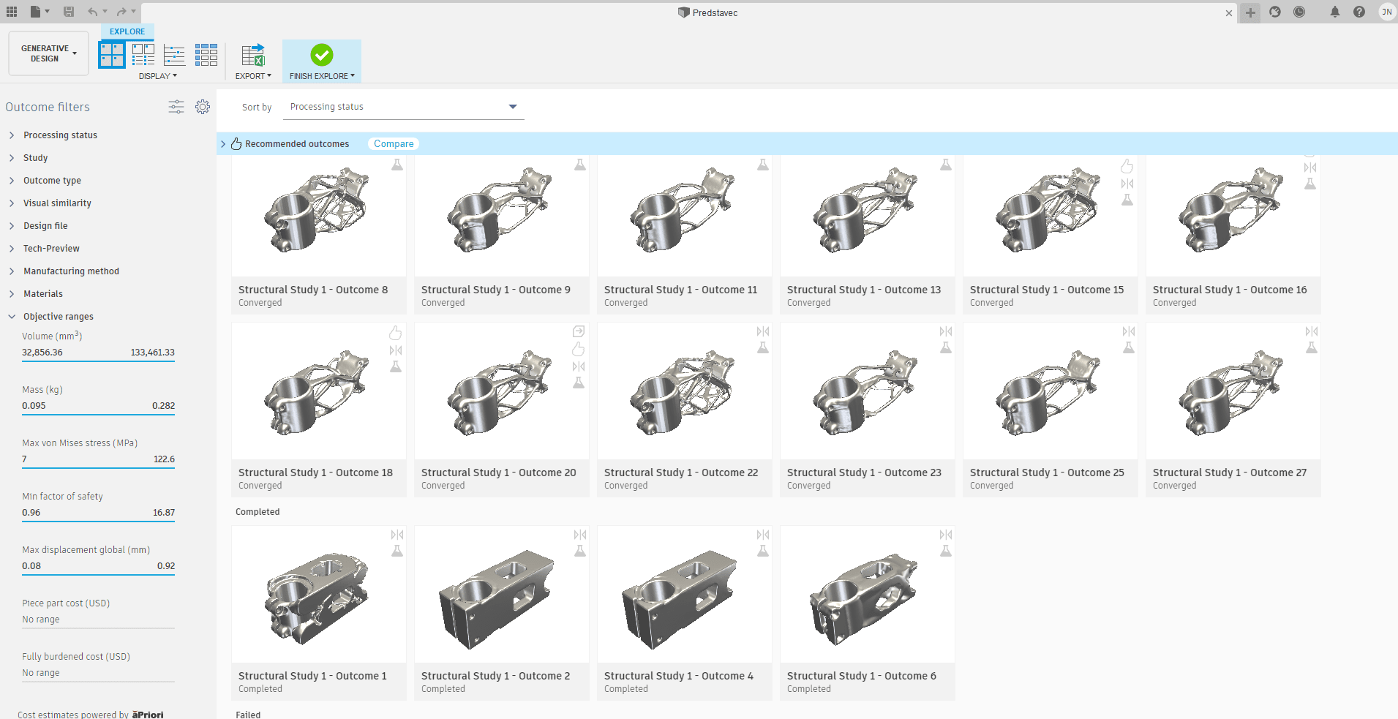Open the Sort by Processing status dropdown
The height and width of the screenshot is (719, 1398).
pos(403,107)
